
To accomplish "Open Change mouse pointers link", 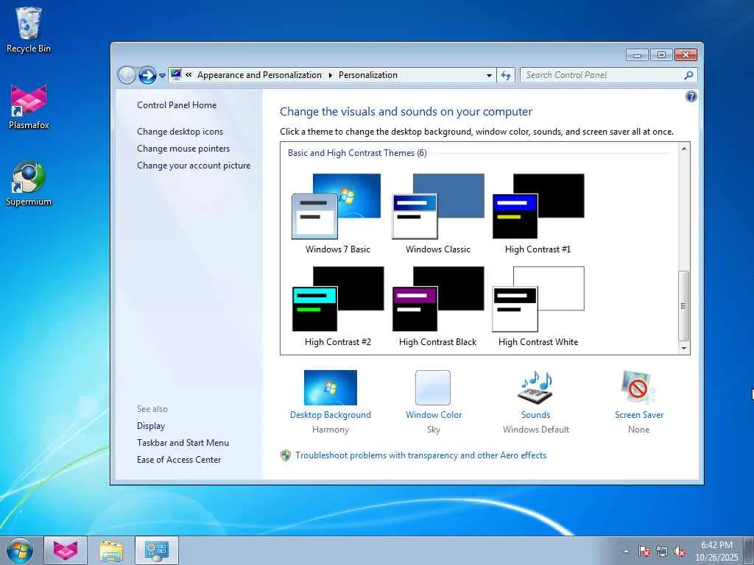I will [183, 149].
